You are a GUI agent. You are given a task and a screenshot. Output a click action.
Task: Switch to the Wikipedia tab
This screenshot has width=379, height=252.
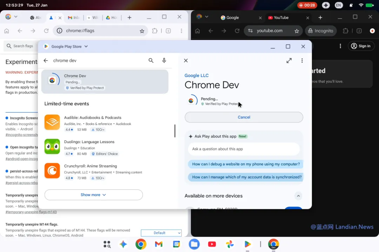click(x=93, y=17)
